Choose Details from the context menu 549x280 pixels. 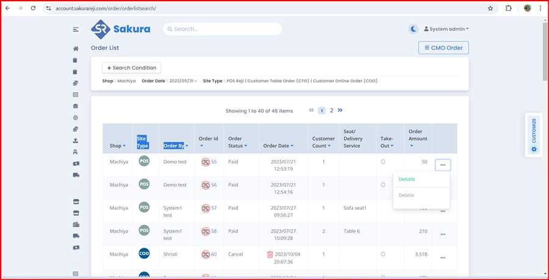click(x=407, y=179)
